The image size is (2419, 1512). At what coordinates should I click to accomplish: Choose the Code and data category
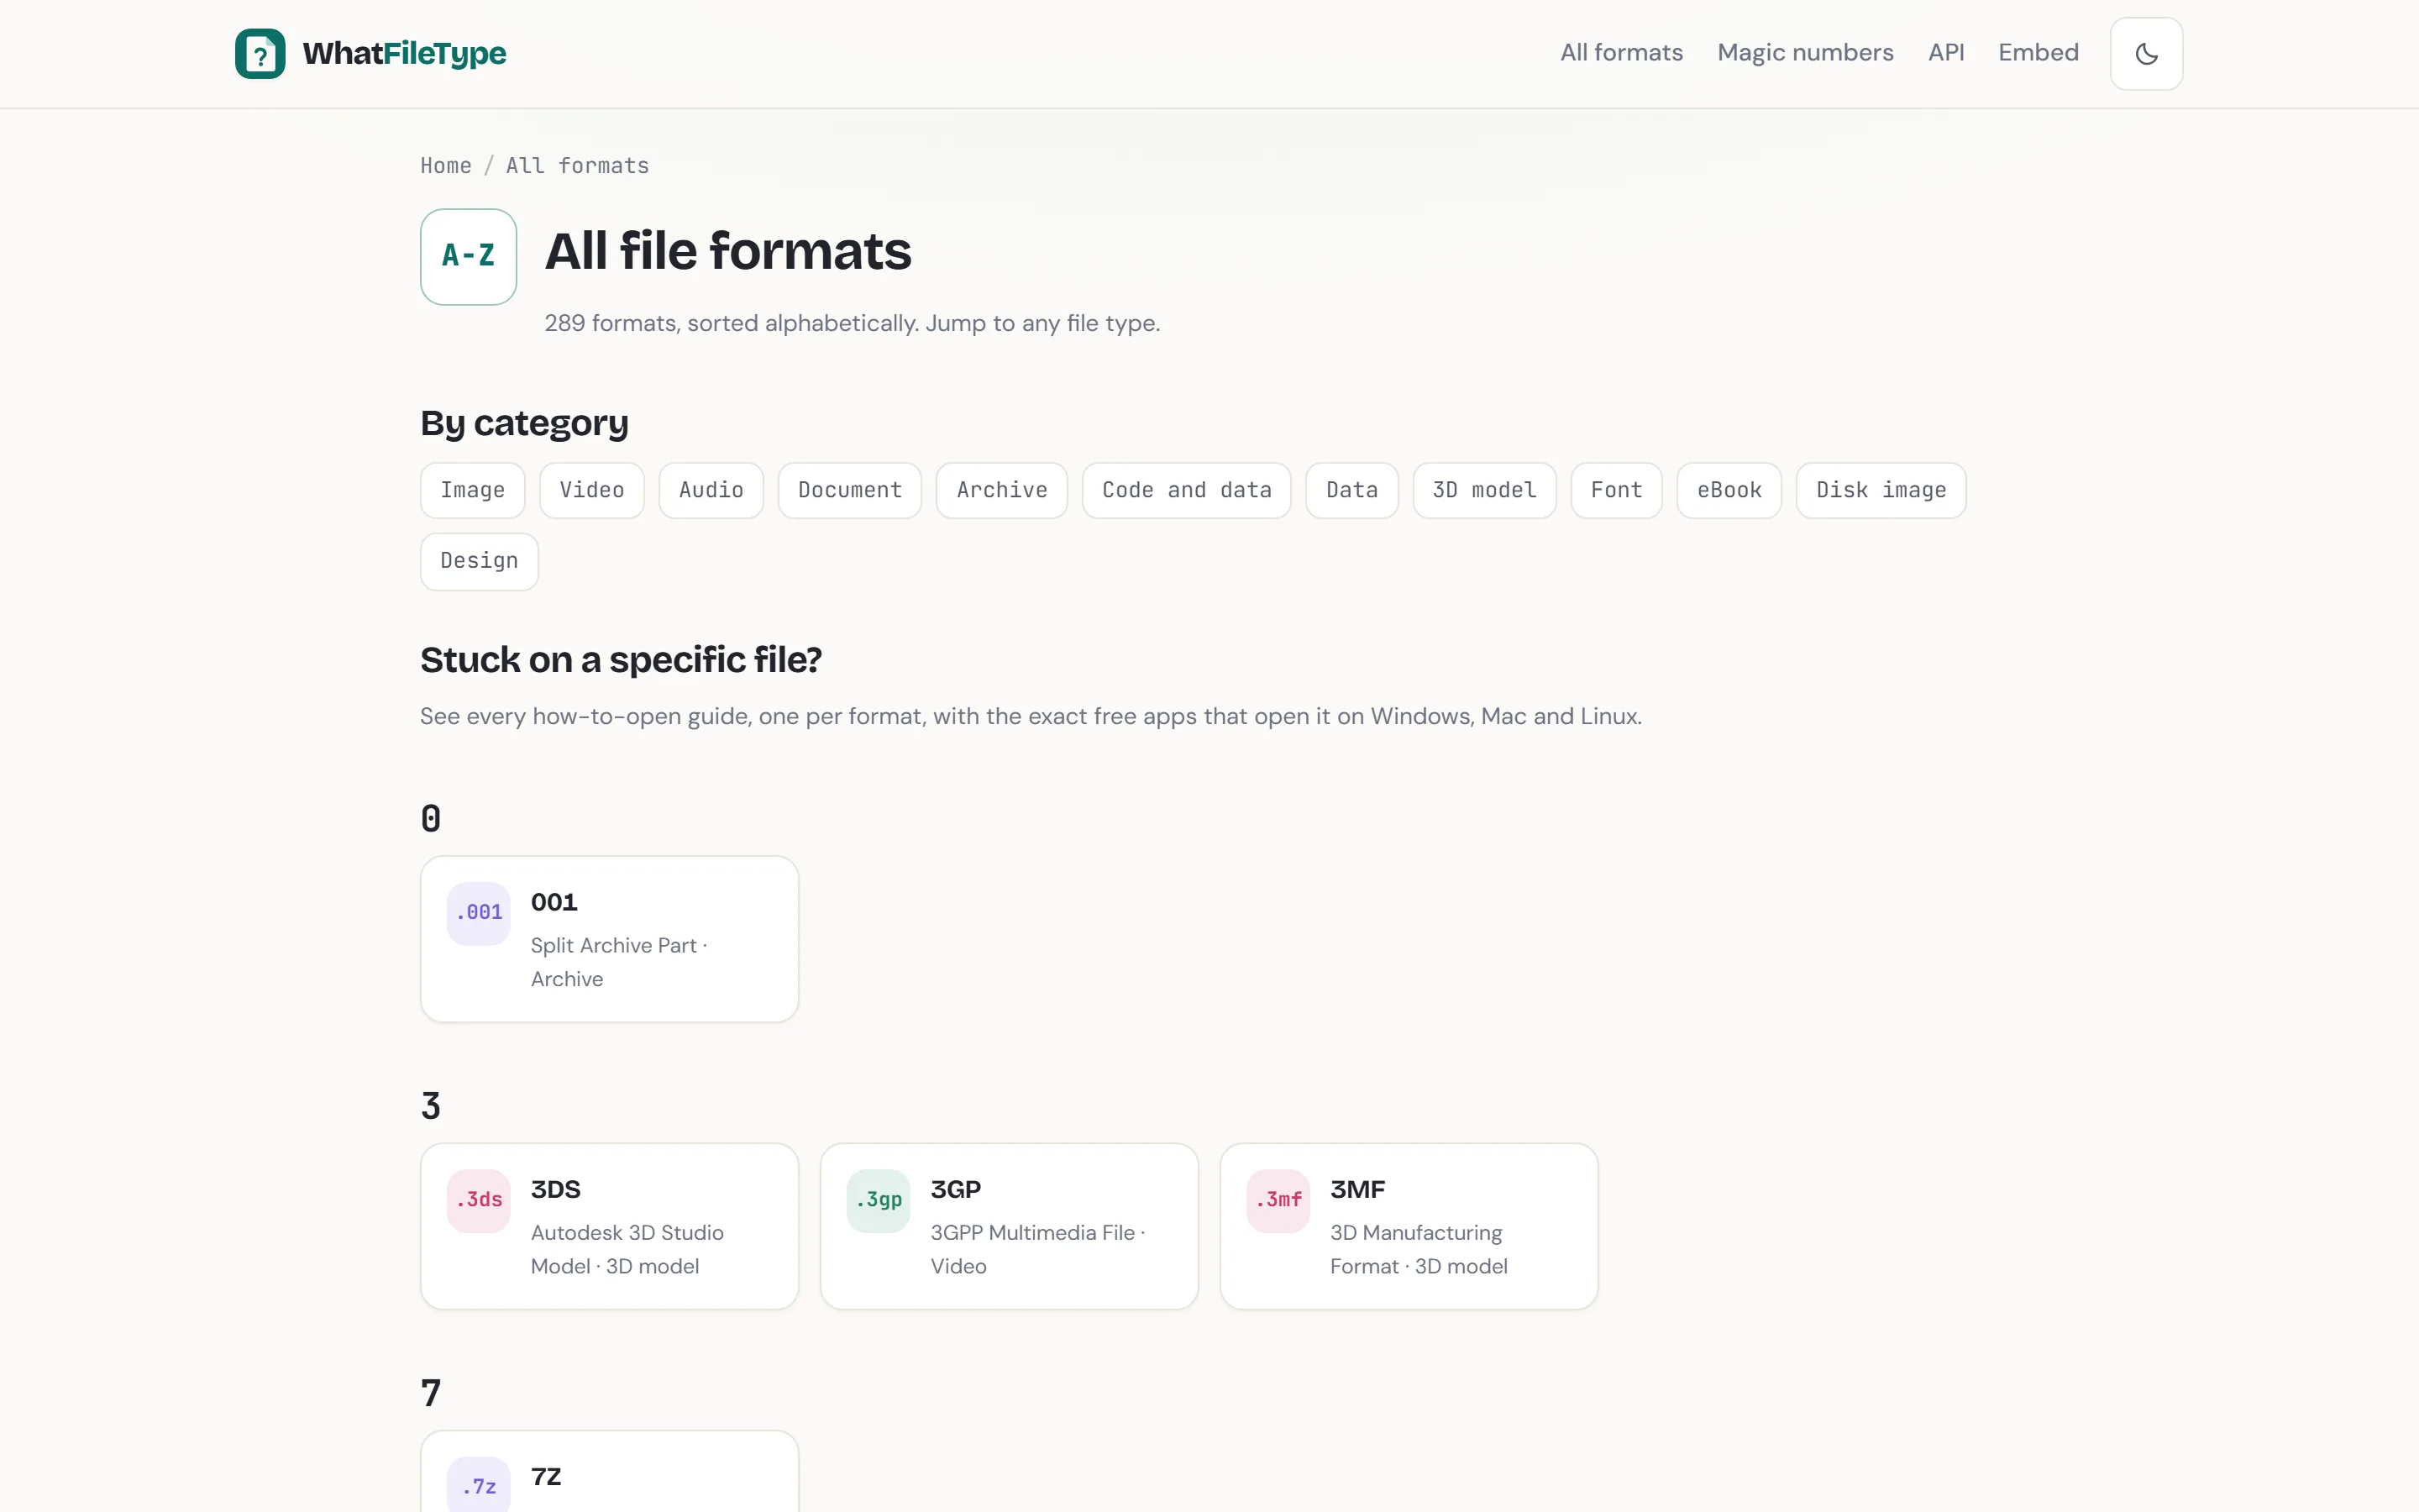[x=1187, y=490]
